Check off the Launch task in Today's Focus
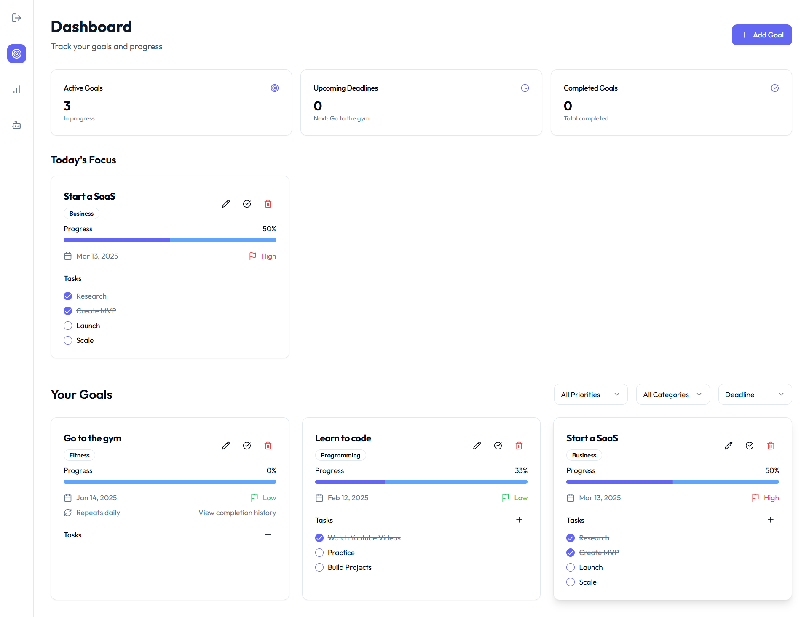This screenshot has height=617, width=809. [67, 325]
